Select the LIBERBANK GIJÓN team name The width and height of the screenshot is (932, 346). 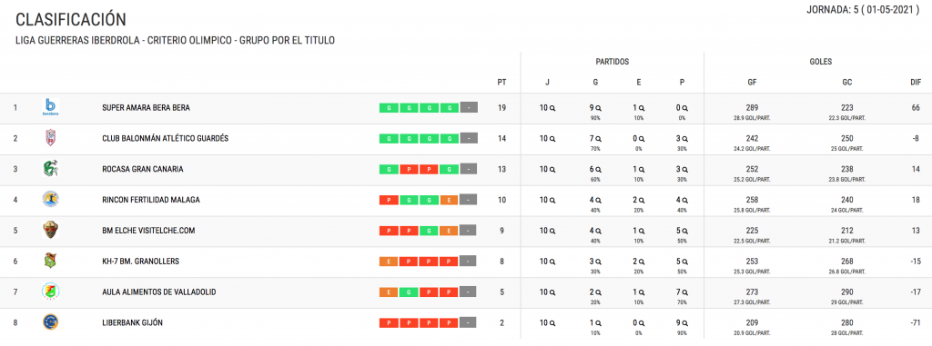click(133, 323)
